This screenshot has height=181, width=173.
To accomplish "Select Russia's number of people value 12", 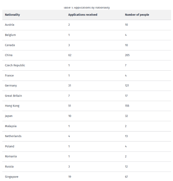I will click(x=126, y=167).
